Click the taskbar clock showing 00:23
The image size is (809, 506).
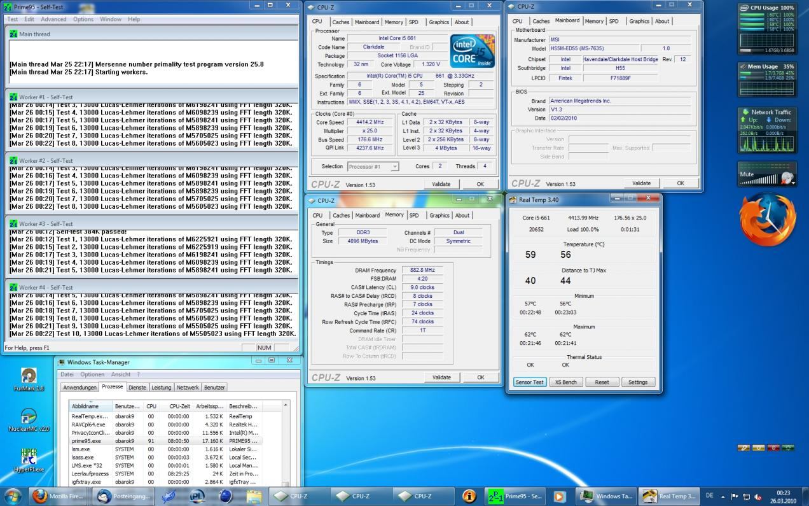[x=783, y=496]
